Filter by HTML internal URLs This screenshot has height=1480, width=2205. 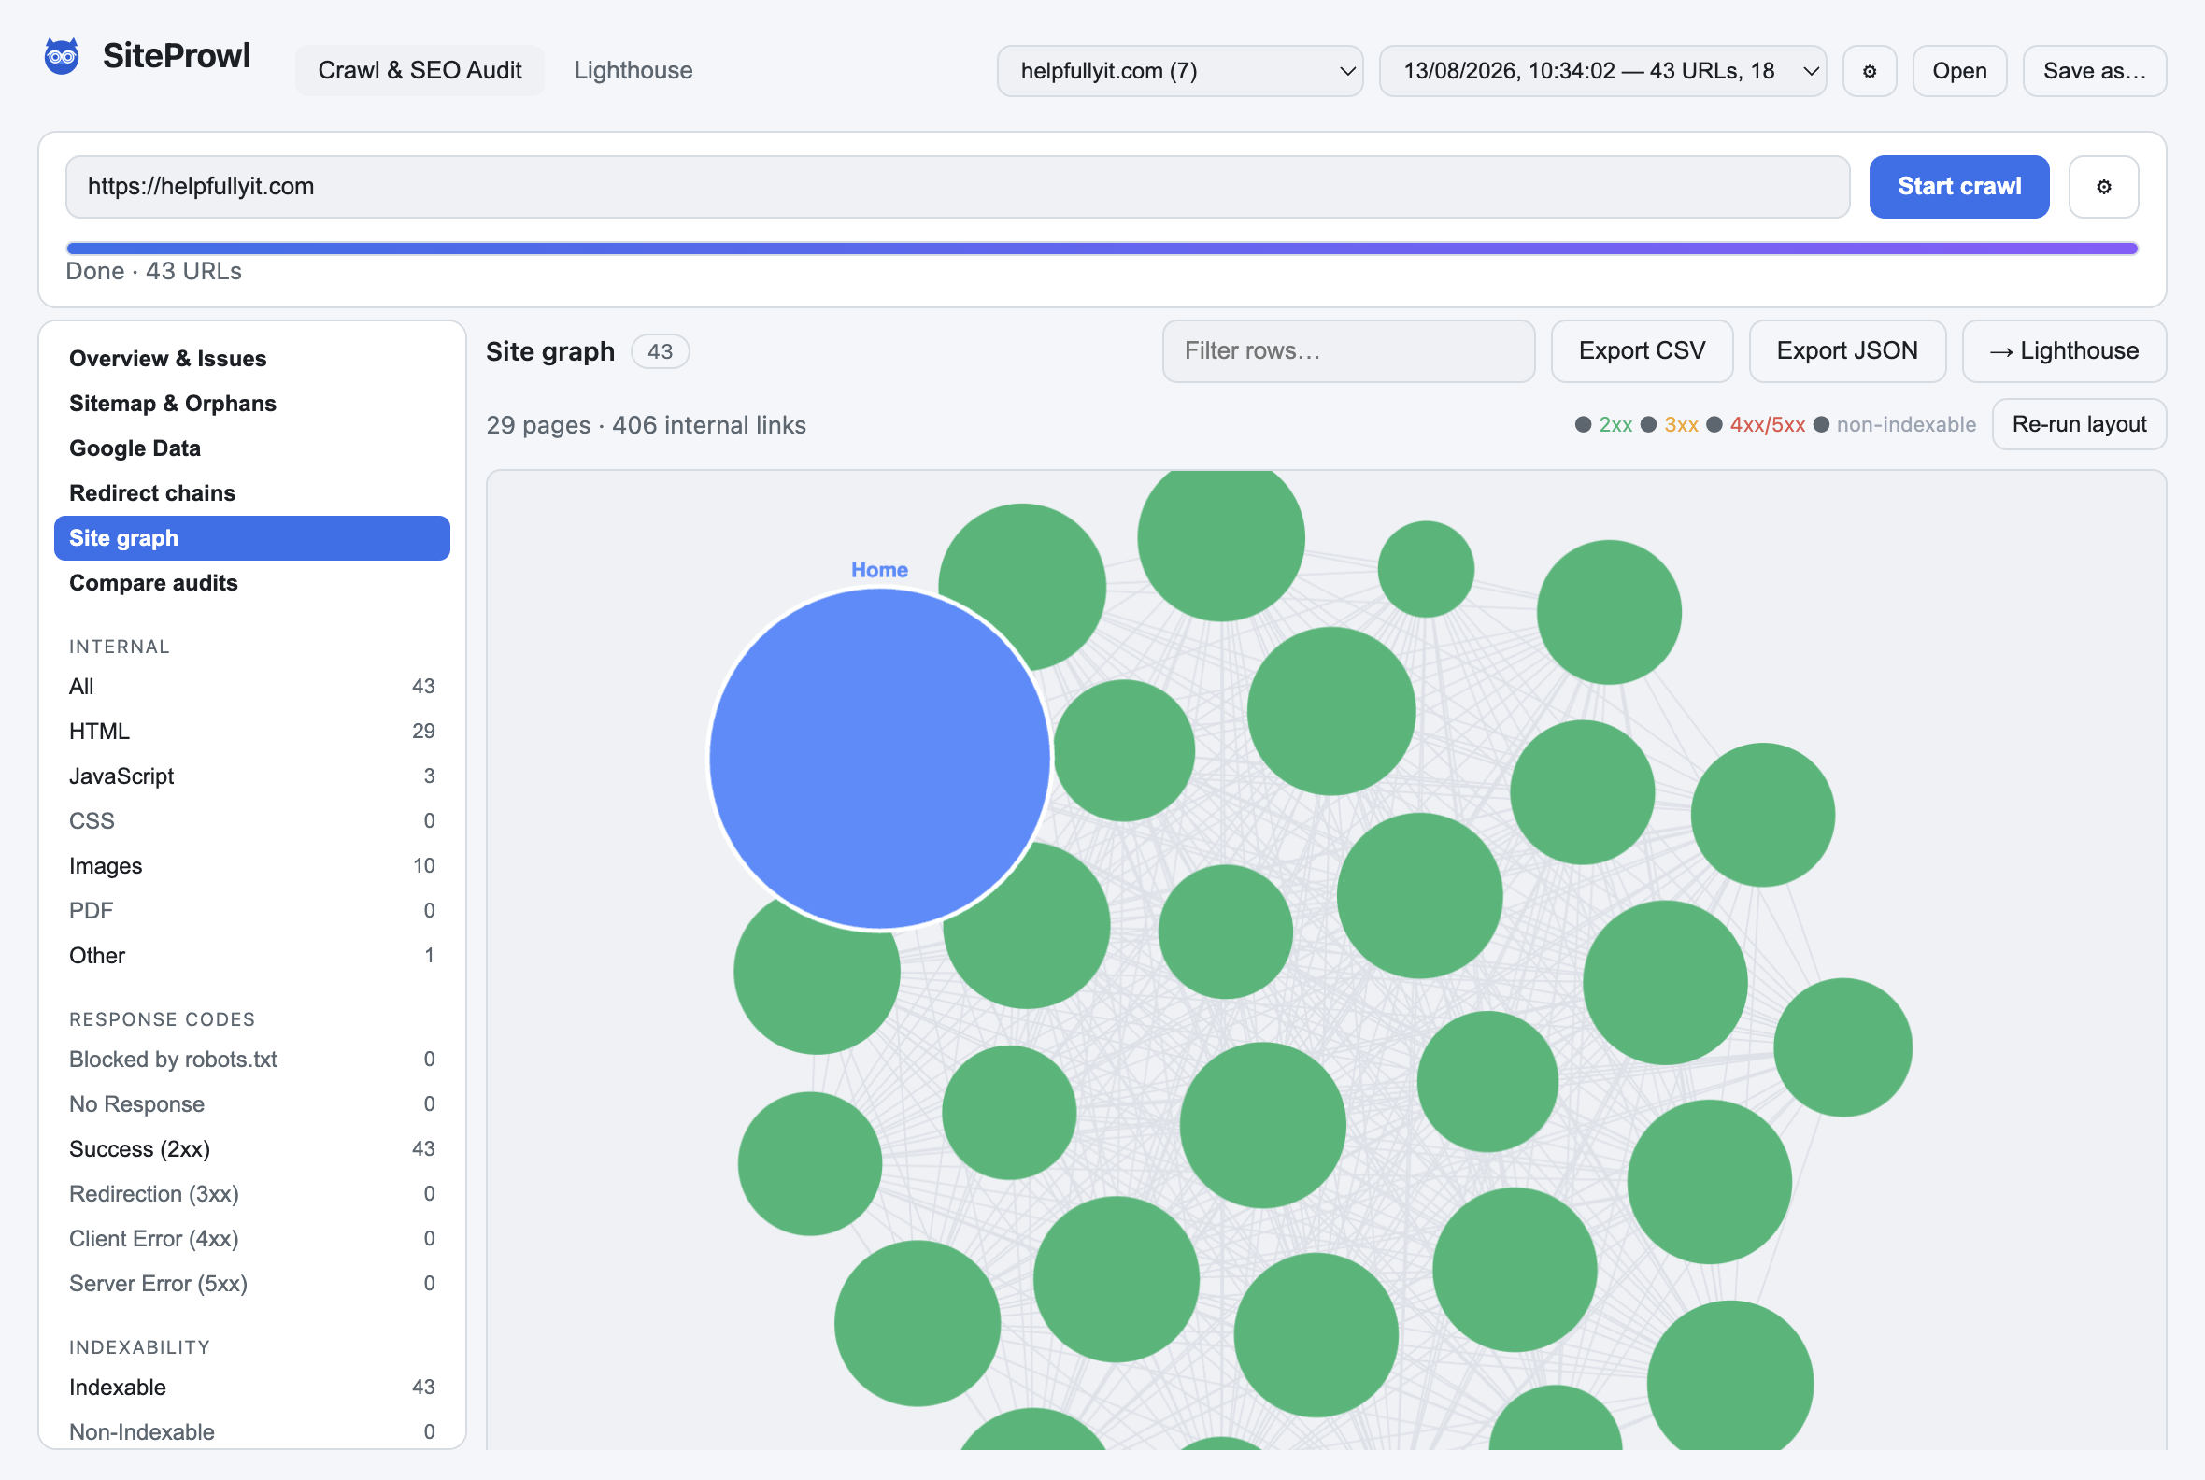click(x=252, y=732)
